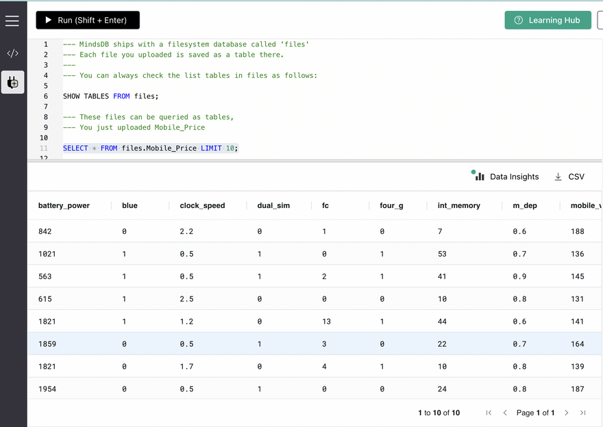This screenshot has height=427, width=603.
Task: Click the SELECT query line in the editor
Action: [x=151, y=148]
